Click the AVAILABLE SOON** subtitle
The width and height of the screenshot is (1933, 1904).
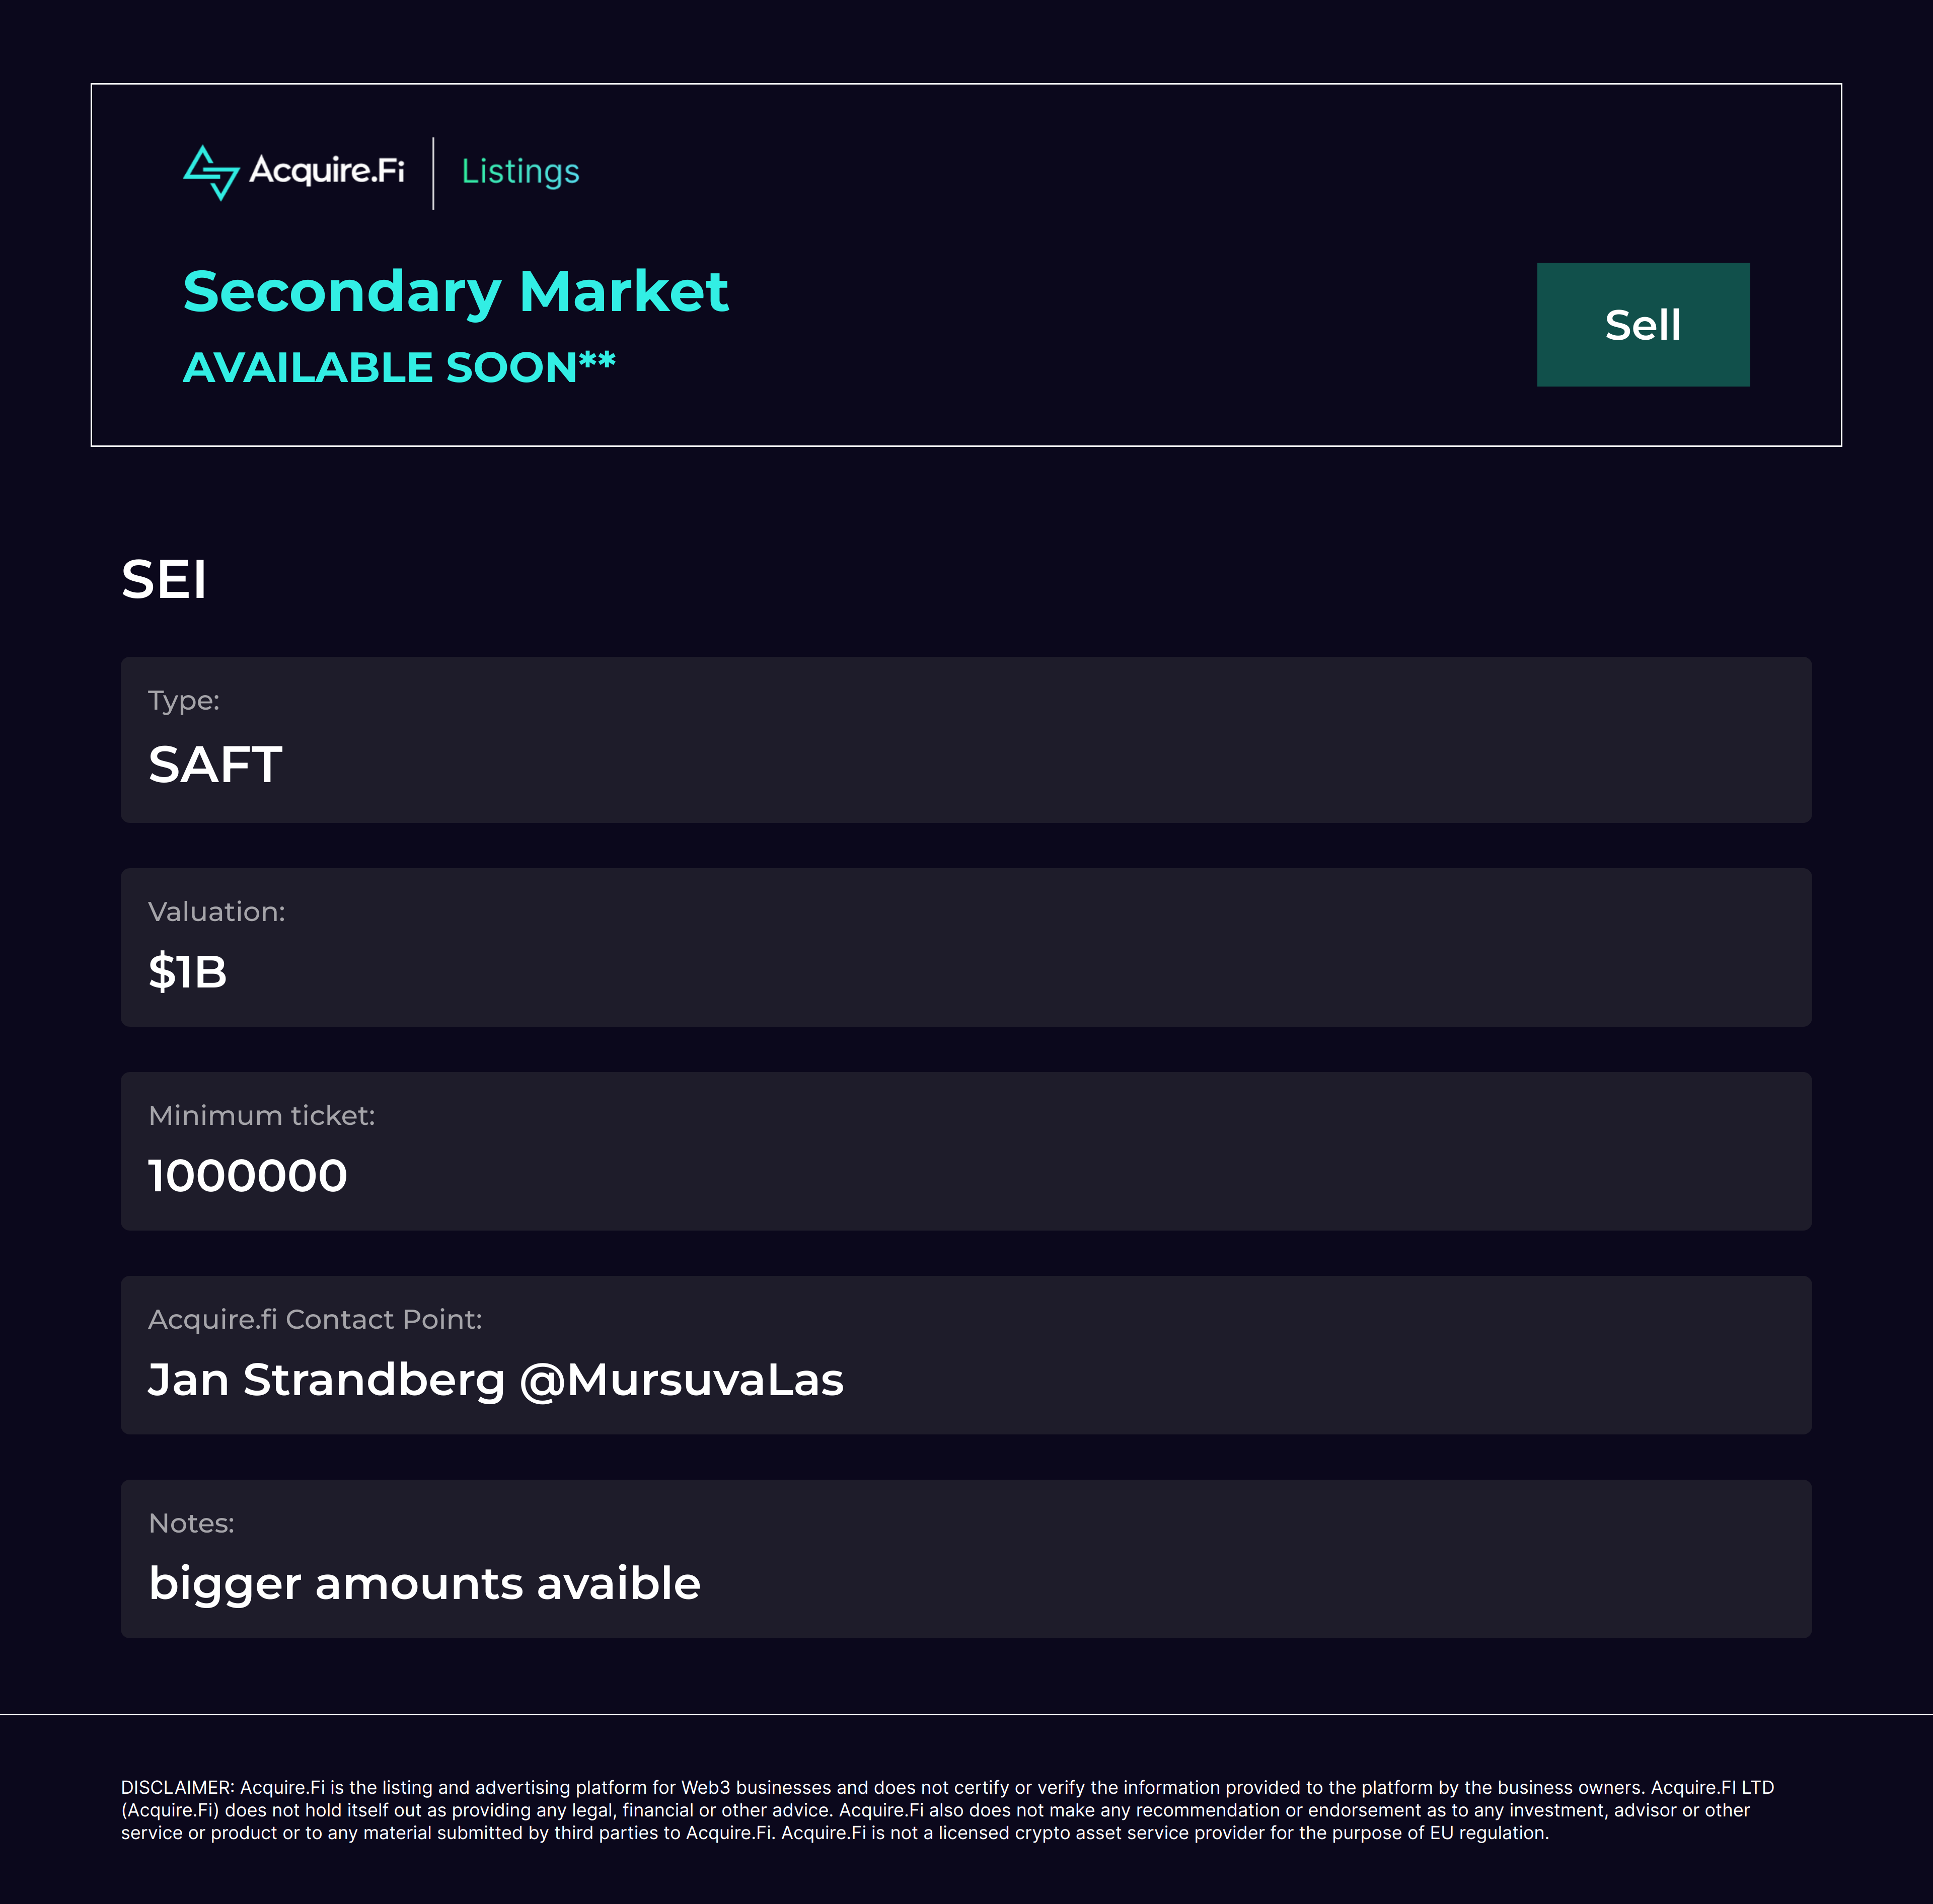pos(398,368)
